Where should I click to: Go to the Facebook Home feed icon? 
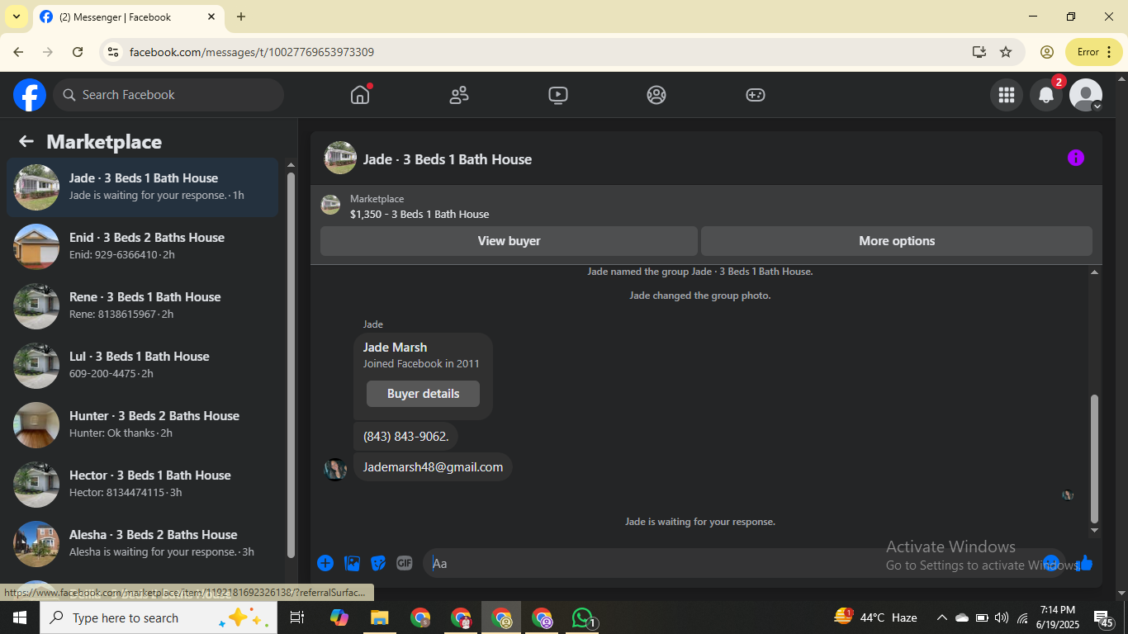360,95
